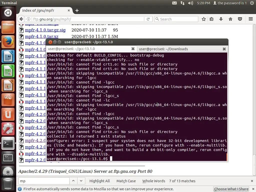The width and height of the screenshot is (256, 192).
Task: Close the find bar
Action: 252,181
